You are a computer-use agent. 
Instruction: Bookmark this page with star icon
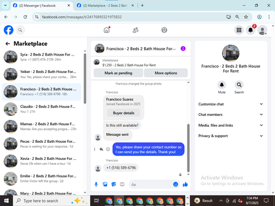coord(246,17)
